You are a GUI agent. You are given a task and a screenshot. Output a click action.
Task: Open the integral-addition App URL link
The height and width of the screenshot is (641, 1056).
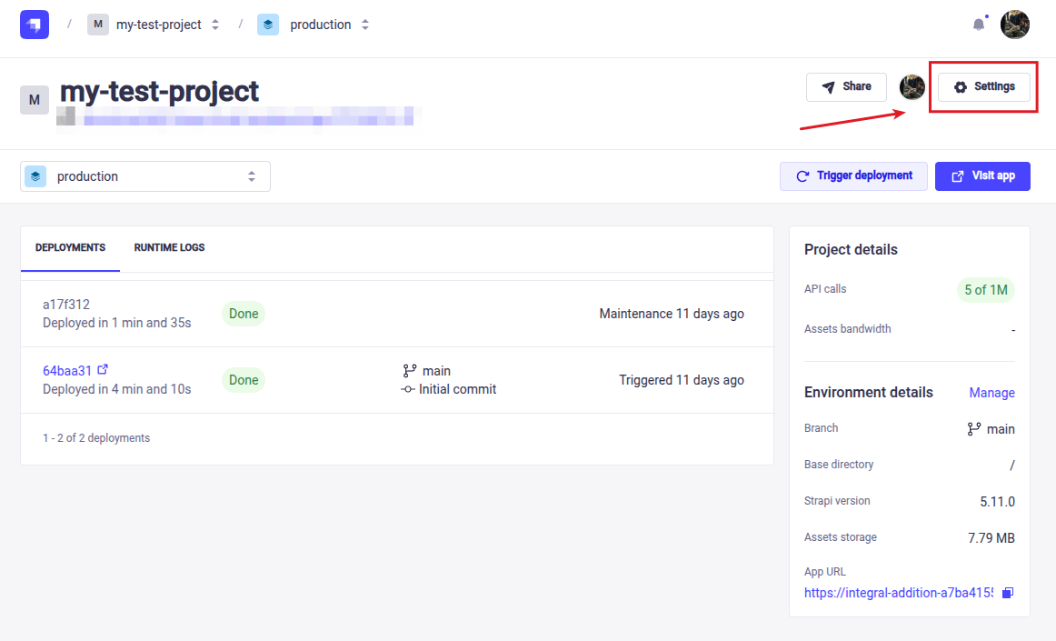(898, 593)
